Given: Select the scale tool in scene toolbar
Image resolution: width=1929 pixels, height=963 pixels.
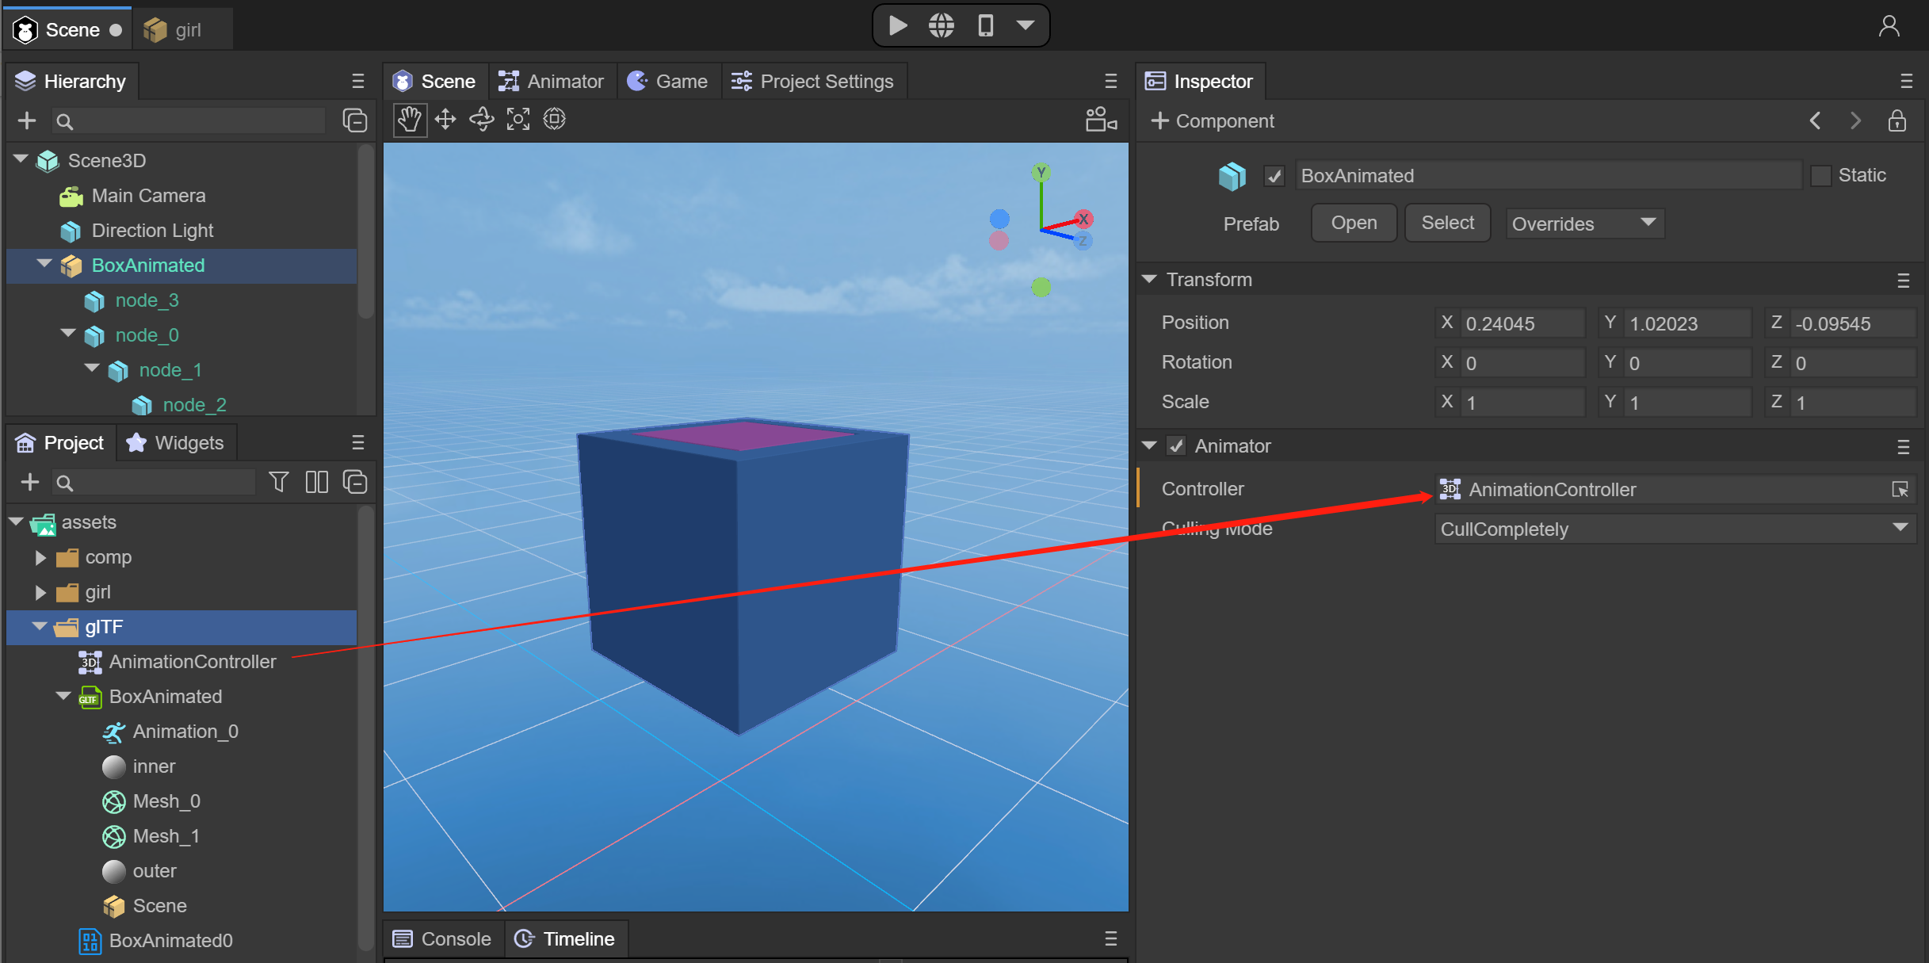Looking at the screenshot, I should pos(518,120).
